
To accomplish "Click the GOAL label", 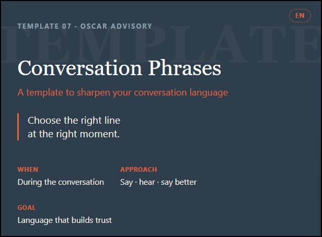I will [27, 207].
